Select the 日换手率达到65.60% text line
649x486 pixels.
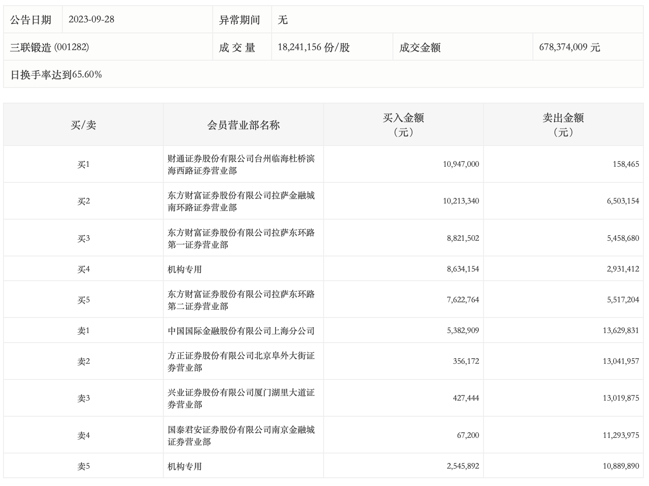(x=56, y=75)
